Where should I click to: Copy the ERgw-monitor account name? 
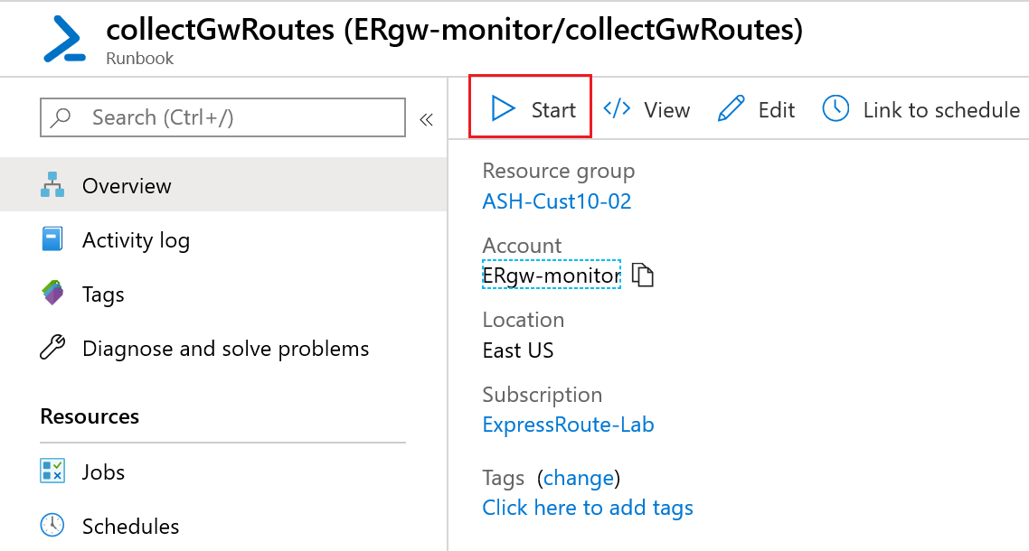642,275
